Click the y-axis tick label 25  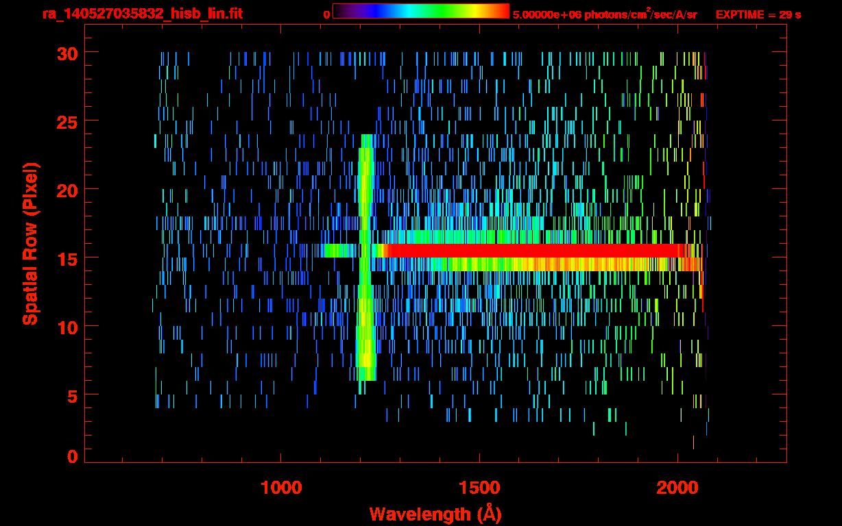[67, 121]
